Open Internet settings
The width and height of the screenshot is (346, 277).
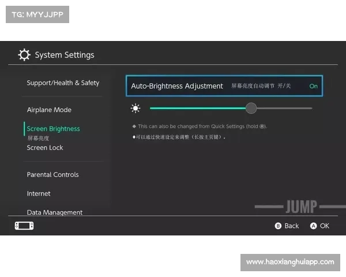[x=39, y=194]
